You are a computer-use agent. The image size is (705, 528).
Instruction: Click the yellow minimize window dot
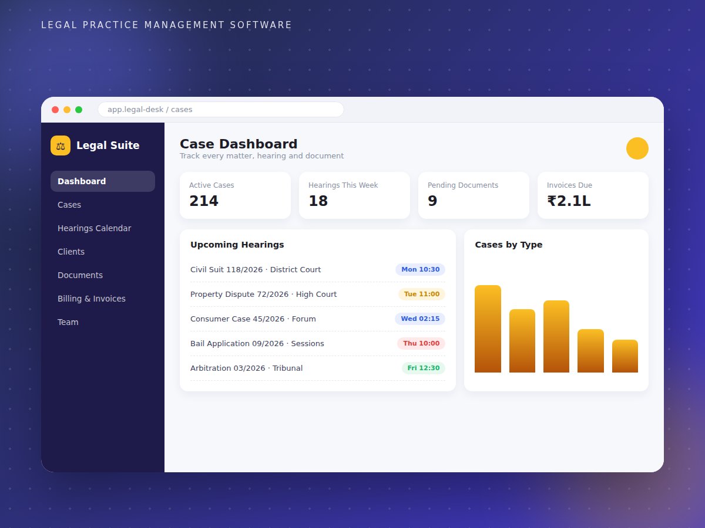pos(67,110)
